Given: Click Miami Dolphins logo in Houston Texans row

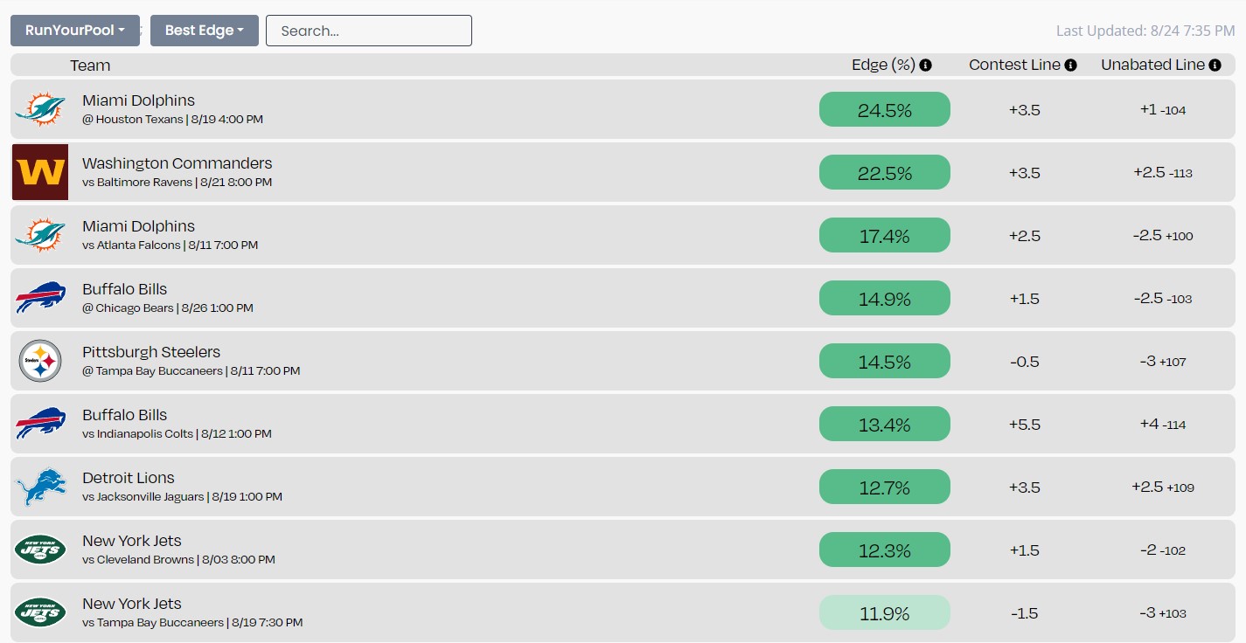Looking at the screenshot, I should 40,109.
